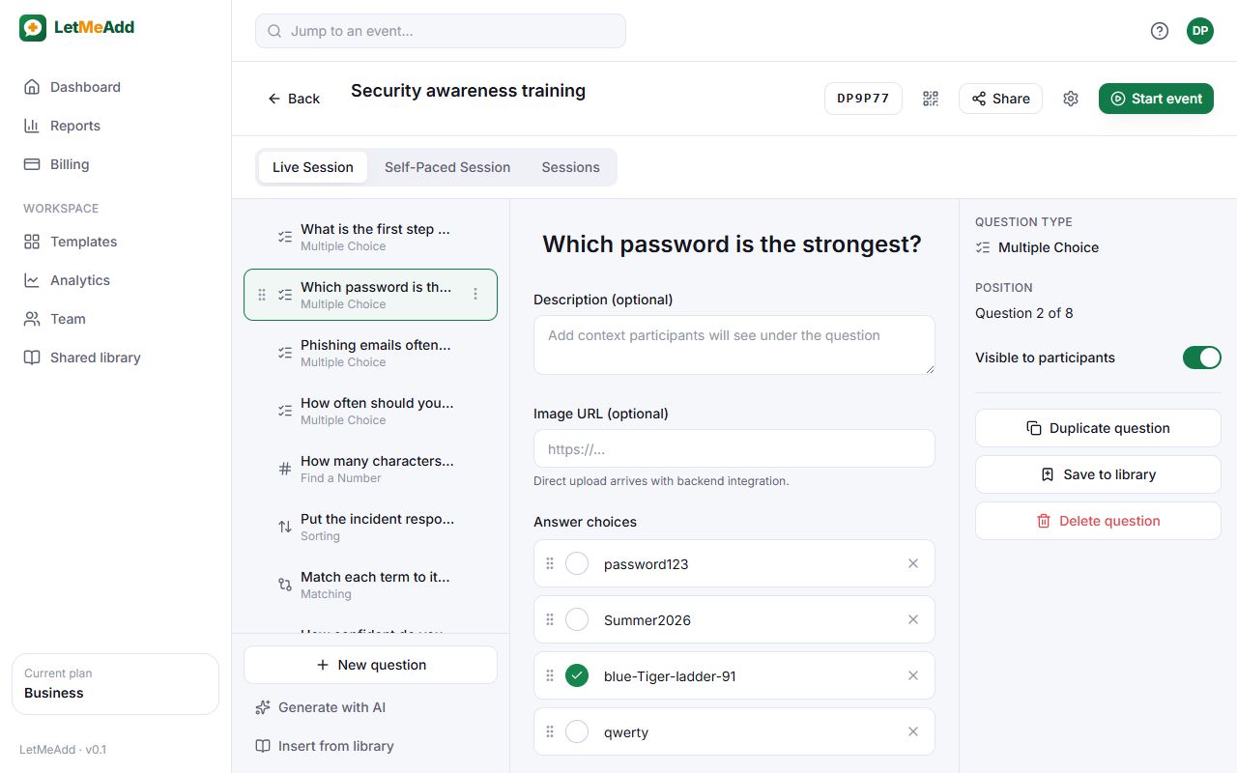Remove the password123 answer choice
The image size is (1237, 773).
click(913, 563)
